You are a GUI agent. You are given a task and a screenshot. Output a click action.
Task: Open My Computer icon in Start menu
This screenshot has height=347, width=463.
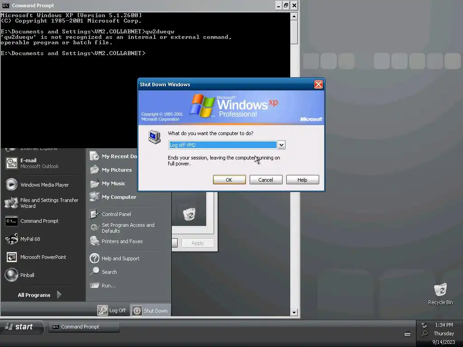(94, 197)
